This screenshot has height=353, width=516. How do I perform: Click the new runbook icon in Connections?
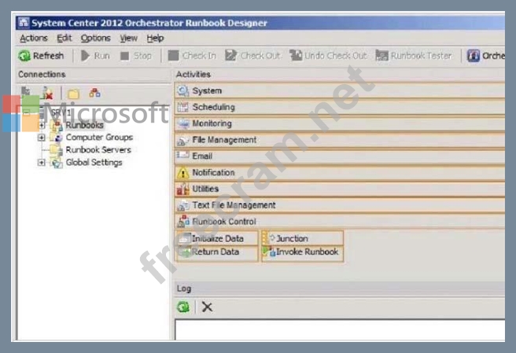(94, 93)
